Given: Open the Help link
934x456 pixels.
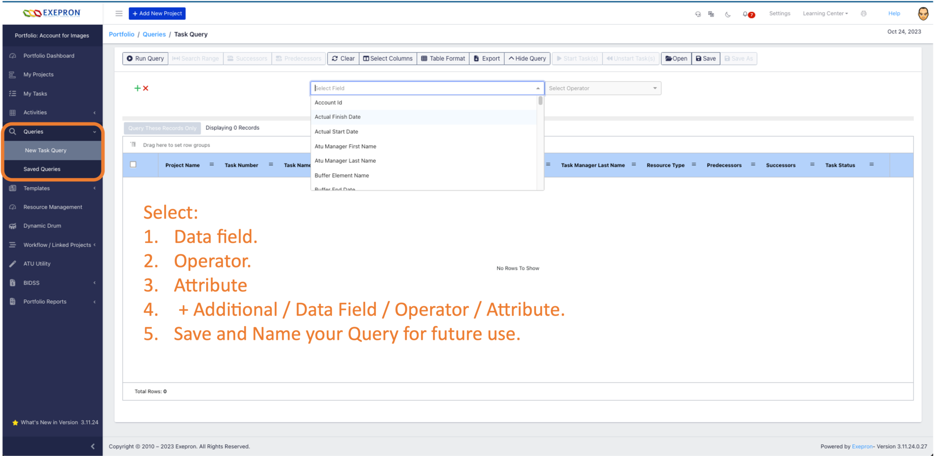Looking at the screenshot, I should pyautogui.click(x=894, y=13).
